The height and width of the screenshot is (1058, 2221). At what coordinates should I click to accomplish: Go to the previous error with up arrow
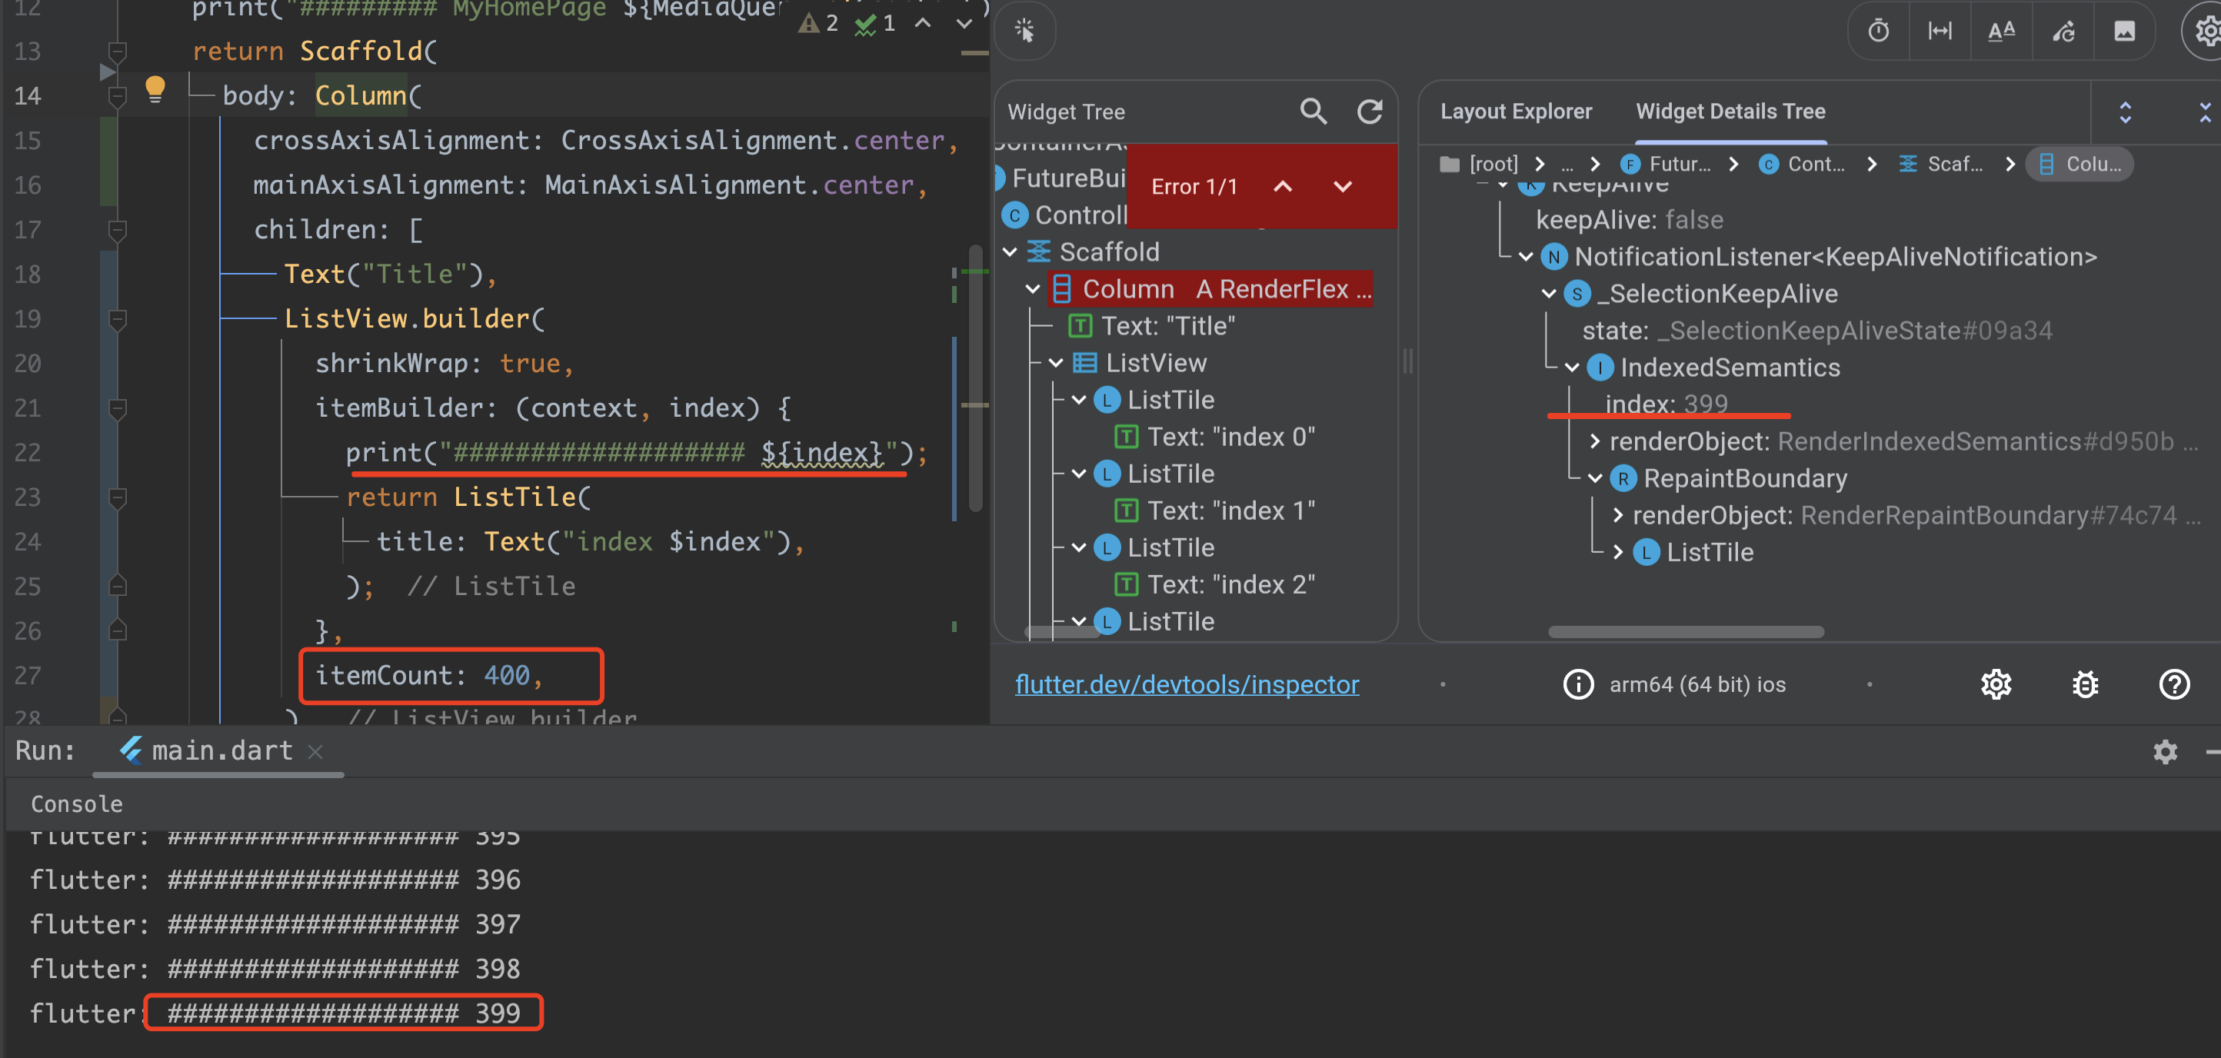pyautogui.click(x=1283, y=186)
